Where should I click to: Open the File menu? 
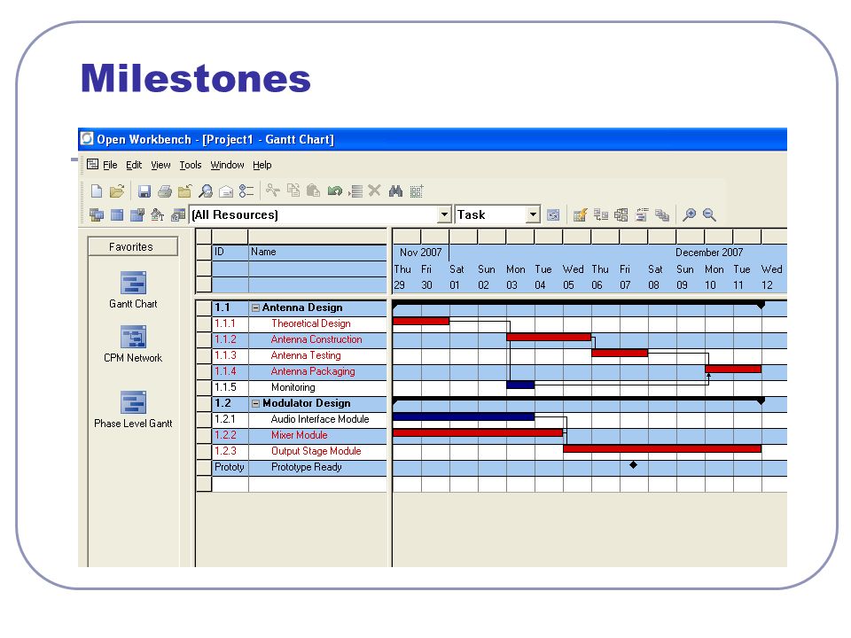pos(110,165)
